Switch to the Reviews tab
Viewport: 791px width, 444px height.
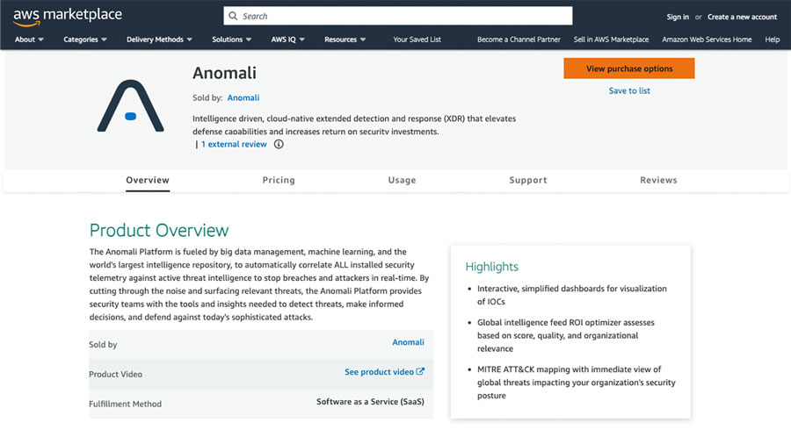[658, 180]
